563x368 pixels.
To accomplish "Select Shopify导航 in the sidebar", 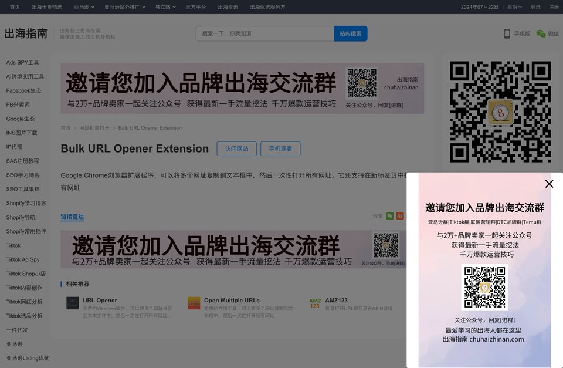I will pos(21,217).
